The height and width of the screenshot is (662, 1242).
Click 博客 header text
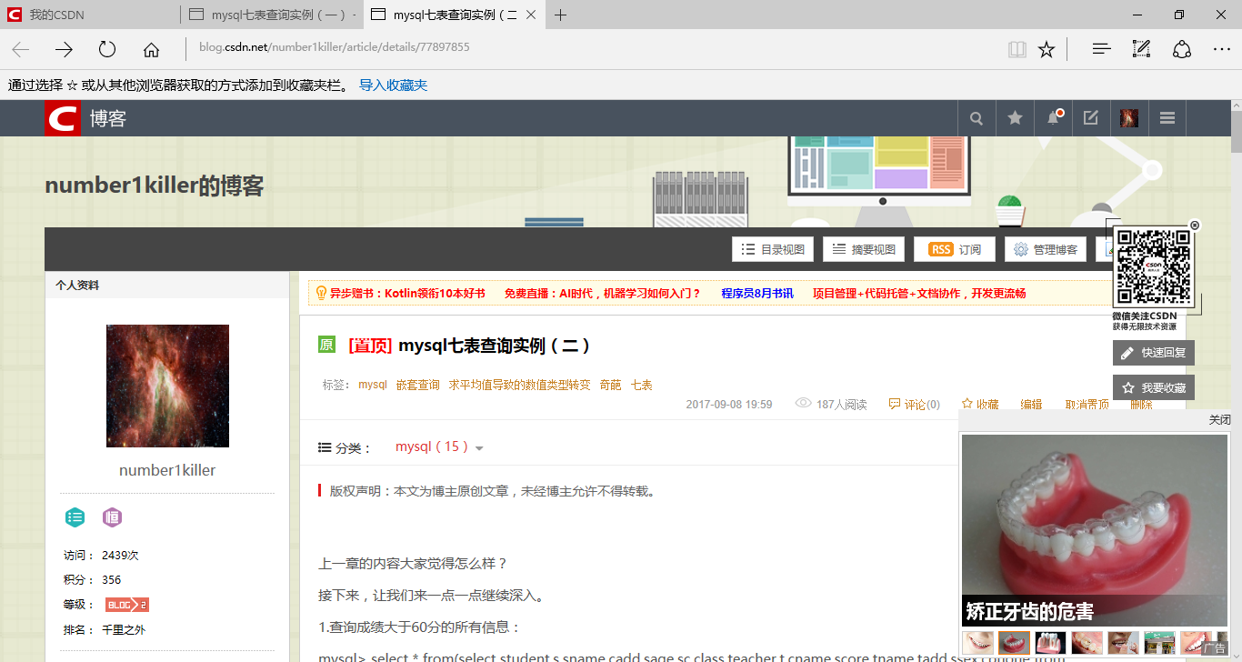pyautogui.click(x=107, y=118)
